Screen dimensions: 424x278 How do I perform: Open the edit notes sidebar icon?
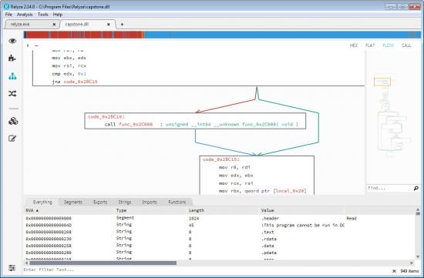[12, 139]
